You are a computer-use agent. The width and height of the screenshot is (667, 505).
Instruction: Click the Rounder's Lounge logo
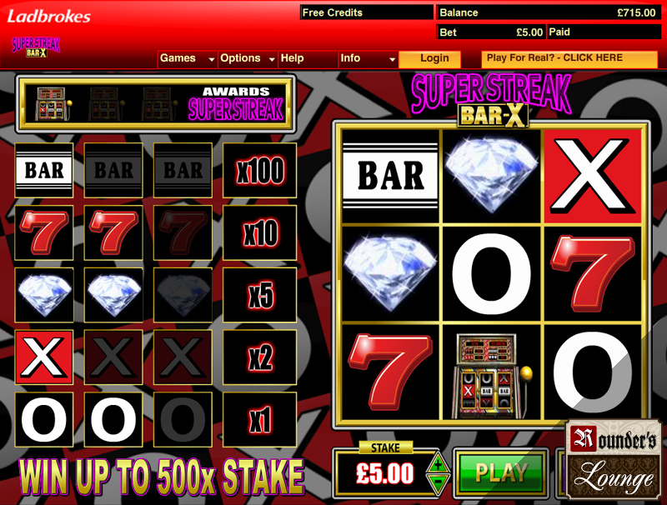[x=614, y=459]
